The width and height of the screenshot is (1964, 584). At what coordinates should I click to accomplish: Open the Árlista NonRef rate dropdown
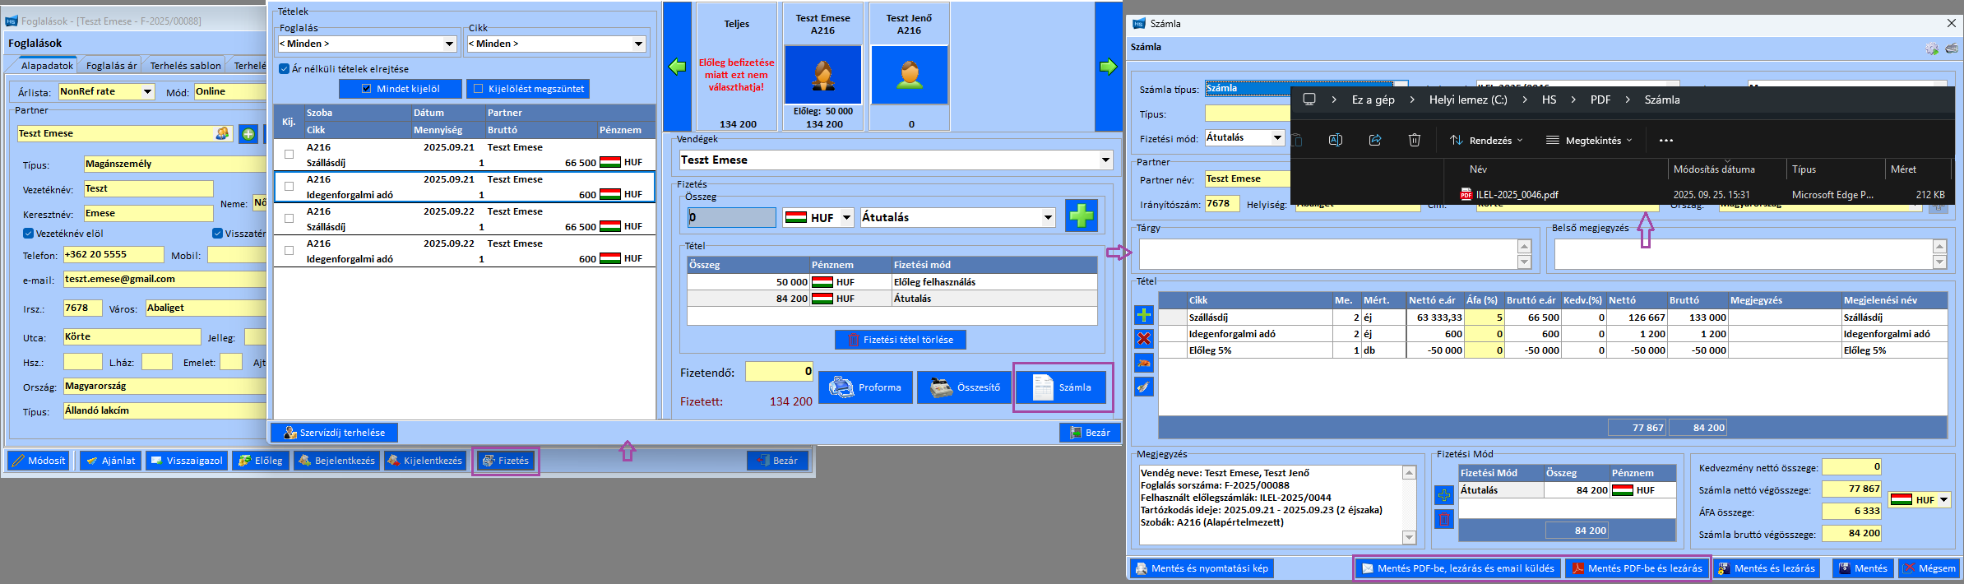tap(147, 92)
